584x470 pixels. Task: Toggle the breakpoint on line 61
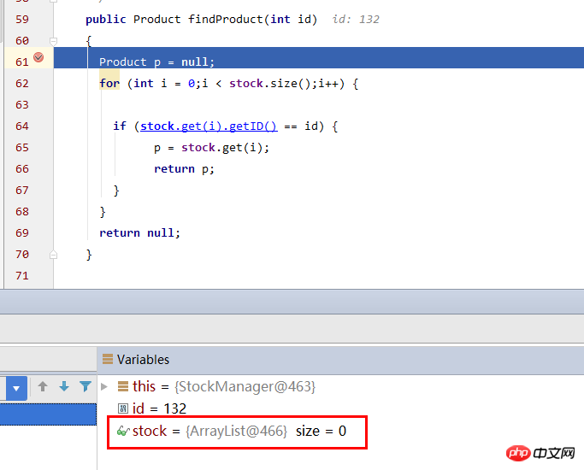(x=38, y=57)
